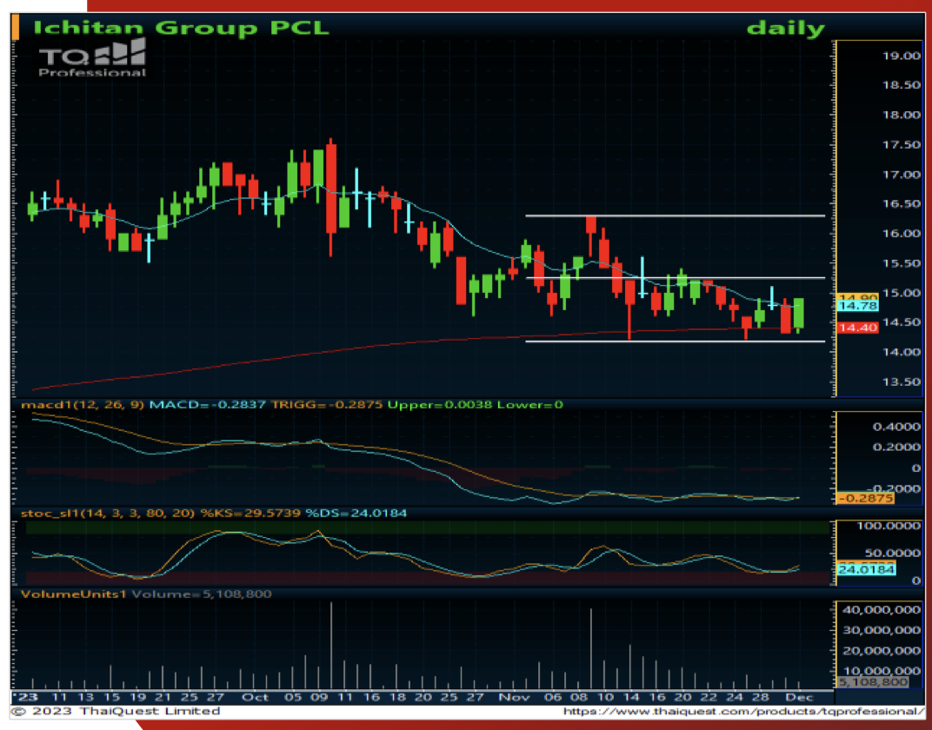Select the "macd1(12, 26, 9)" indicator name
932x730 pixels.
point(83,405)
